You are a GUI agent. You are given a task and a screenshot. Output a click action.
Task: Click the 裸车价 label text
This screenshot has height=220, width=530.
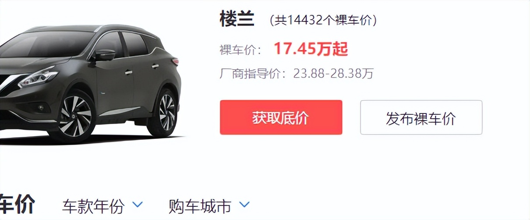240,50
